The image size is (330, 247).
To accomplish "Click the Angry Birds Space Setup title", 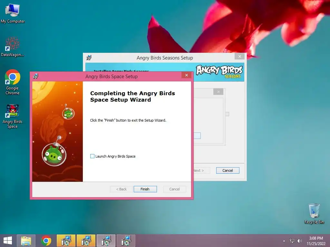I will [112, 77].
